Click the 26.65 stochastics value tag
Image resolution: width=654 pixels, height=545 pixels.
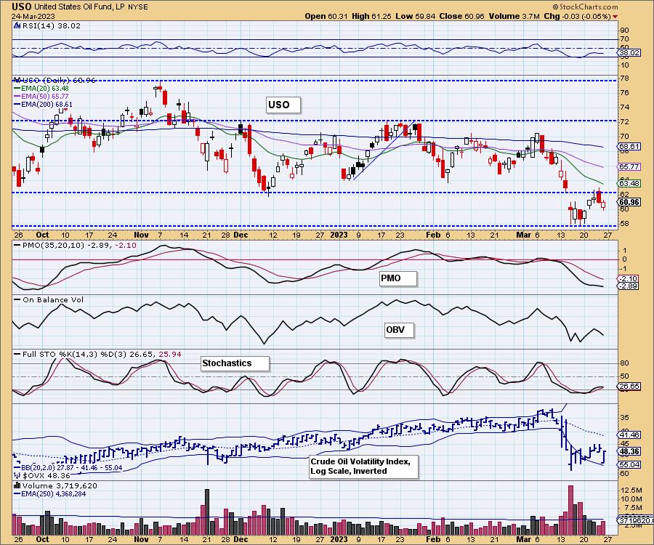click(630, 387)
